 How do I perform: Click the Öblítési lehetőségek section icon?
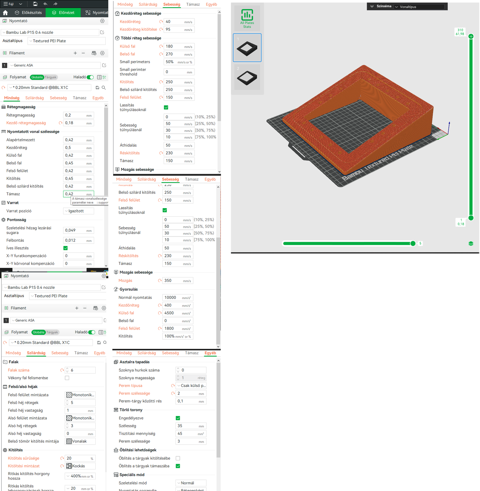[116, 450]
